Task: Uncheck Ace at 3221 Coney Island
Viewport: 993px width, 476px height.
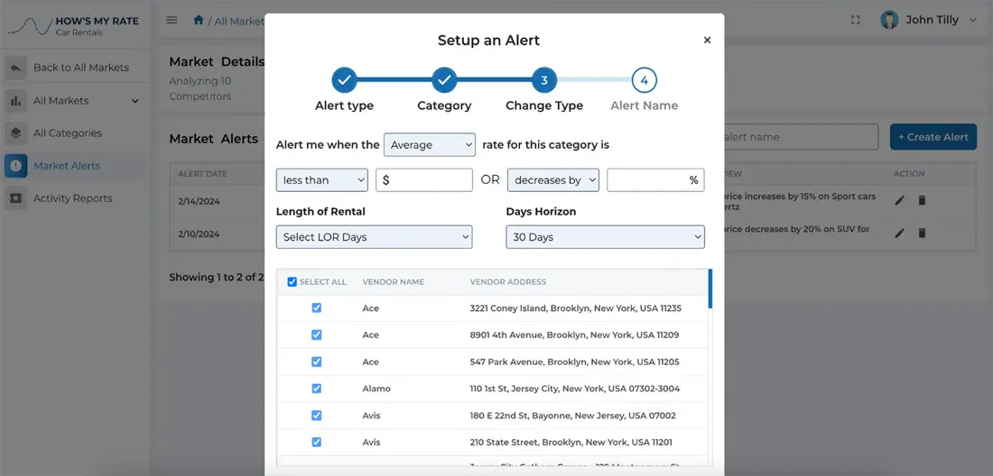Action: (x=316, y=308)
